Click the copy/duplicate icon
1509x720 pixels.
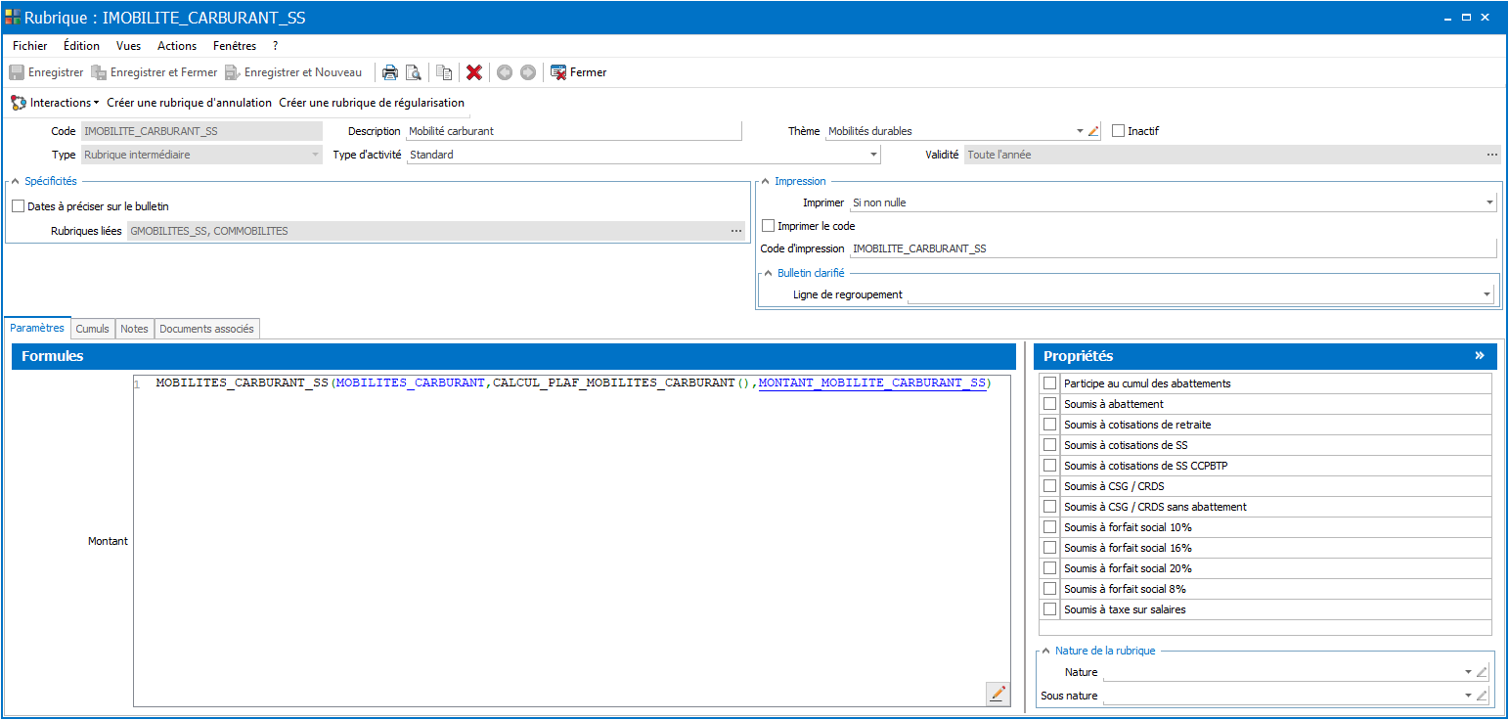[445, 72]
